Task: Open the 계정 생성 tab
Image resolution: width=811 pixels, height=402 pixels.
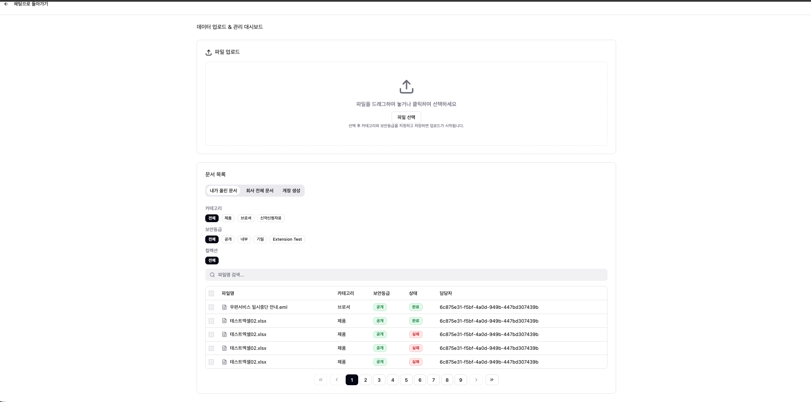Action: coord(291,191)
